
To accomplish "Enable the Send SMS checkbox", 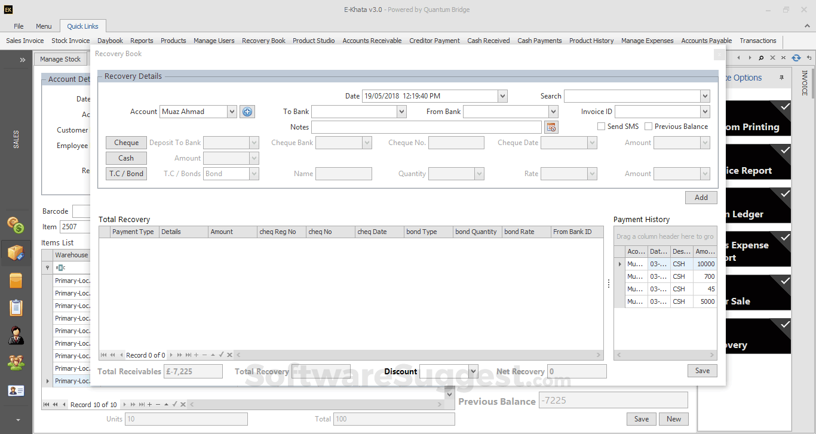I will tap(602, 127).
